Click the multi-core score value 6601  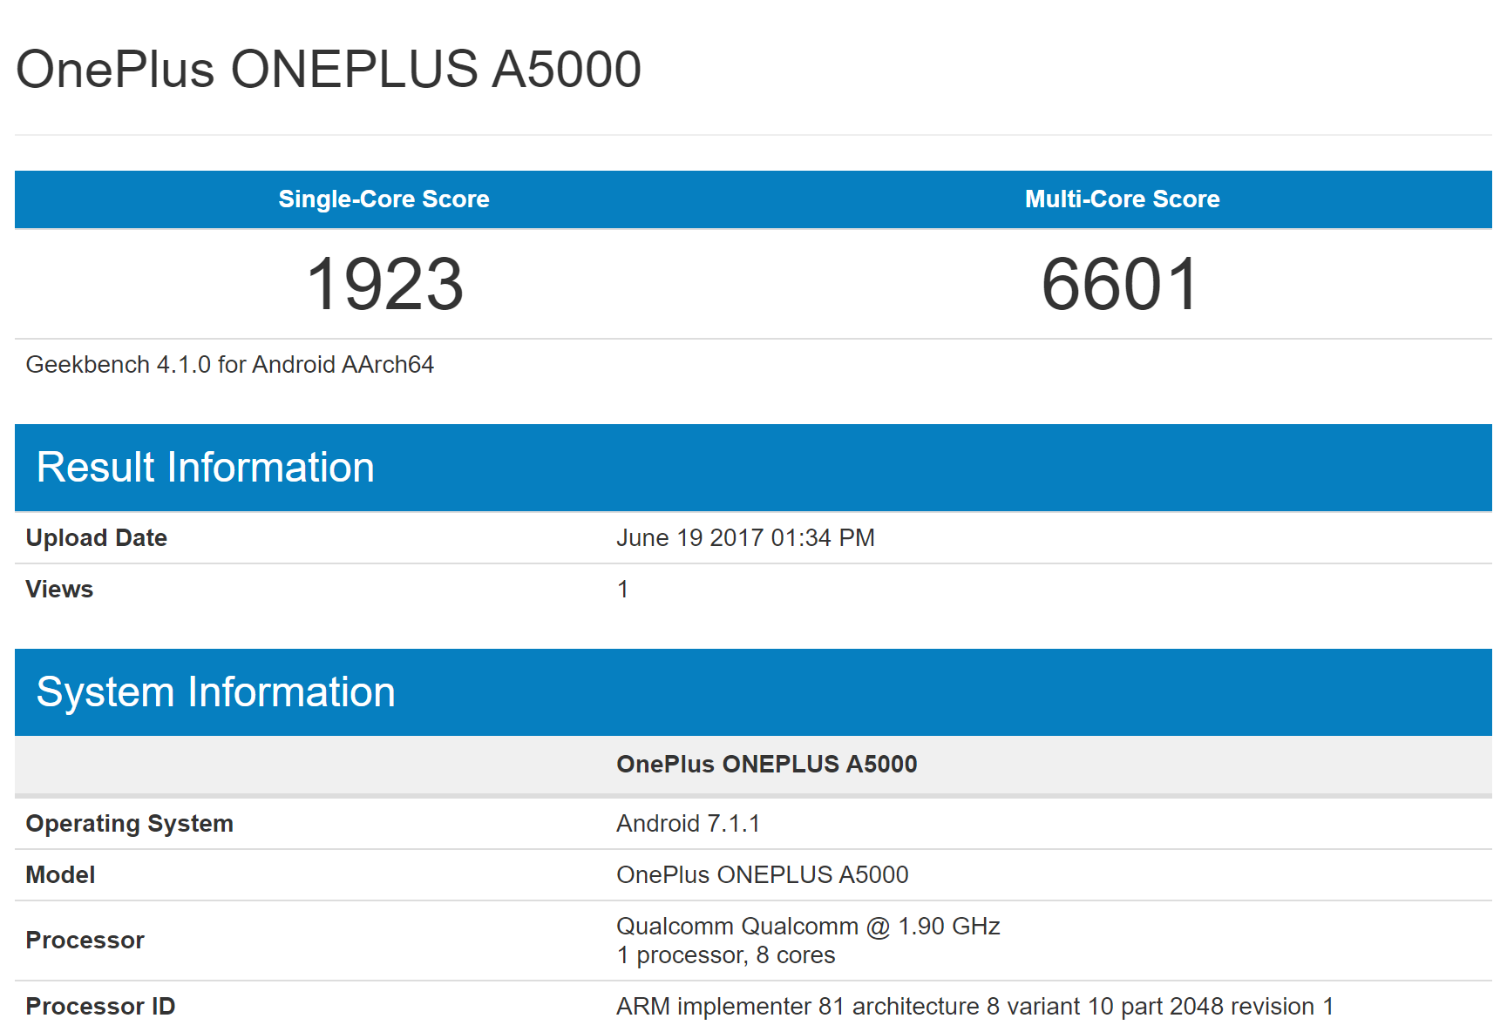click(x=1122, y=284)
